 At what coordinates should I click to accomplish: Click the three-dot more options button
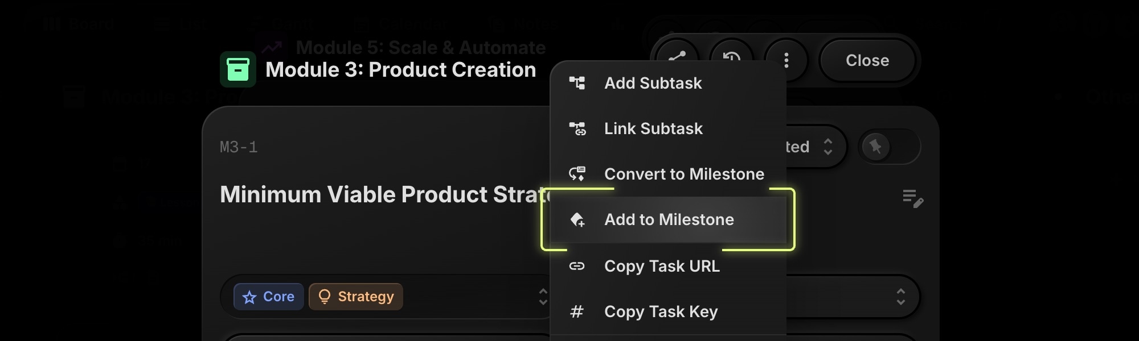[x=786, y=60]
